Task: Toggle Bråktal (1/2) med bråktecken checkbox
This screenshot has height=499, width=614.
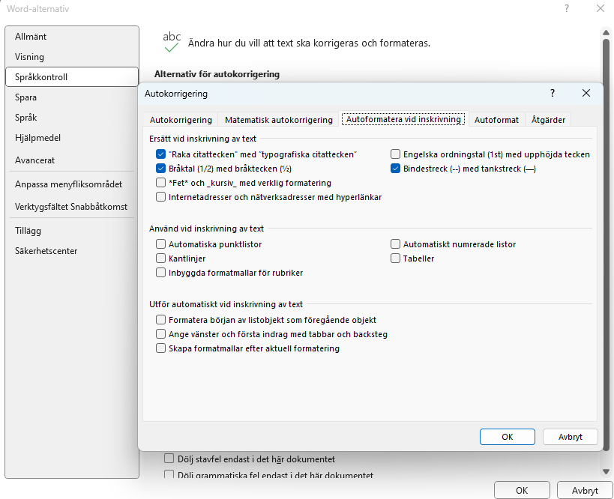Action: pos(161,169)
